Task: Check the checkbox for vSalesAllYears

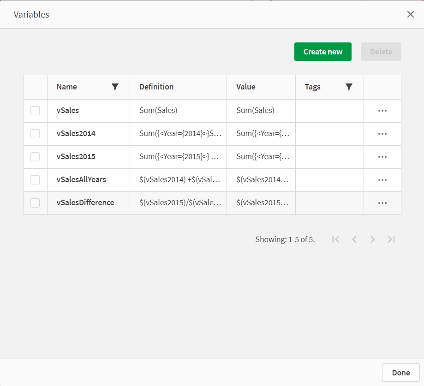Action: point(35,179)
